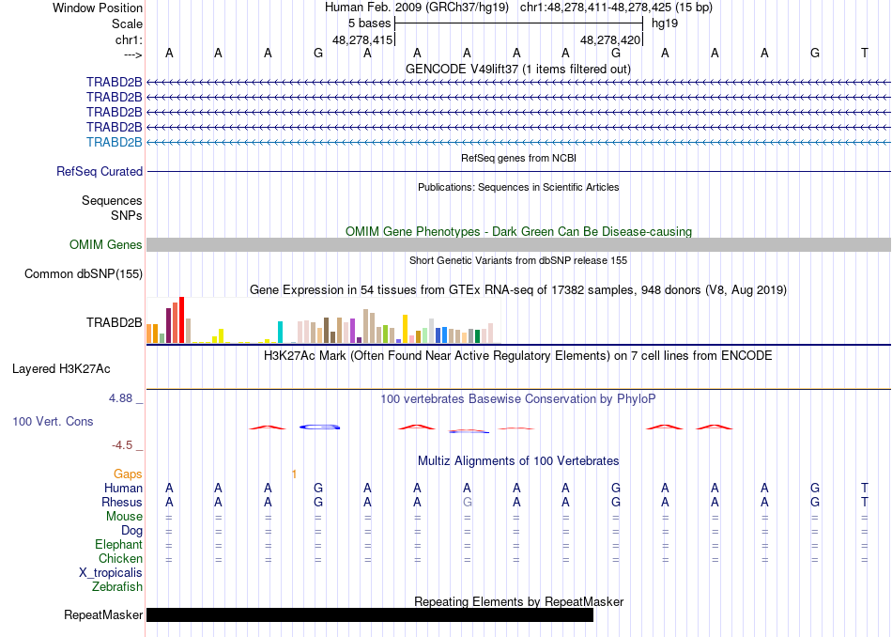Click the "chr1:" ruler label
892x637 pixels.
pyautogui.click(x=129, y=39)
